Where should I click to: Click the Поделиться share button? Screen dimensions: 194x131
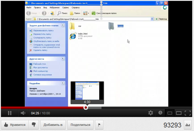coord(80,125)
